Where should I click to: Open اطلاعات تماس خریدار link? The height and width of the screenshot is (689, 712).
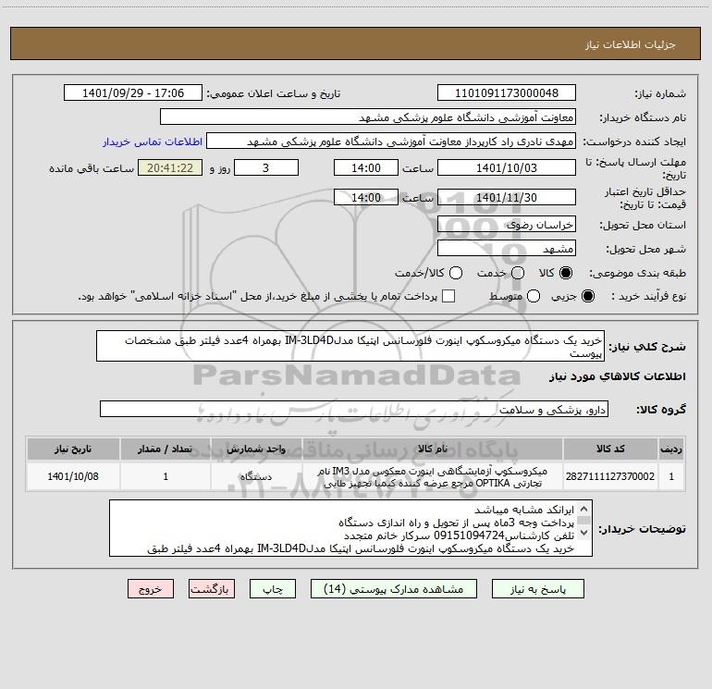[x=153, y=141]
